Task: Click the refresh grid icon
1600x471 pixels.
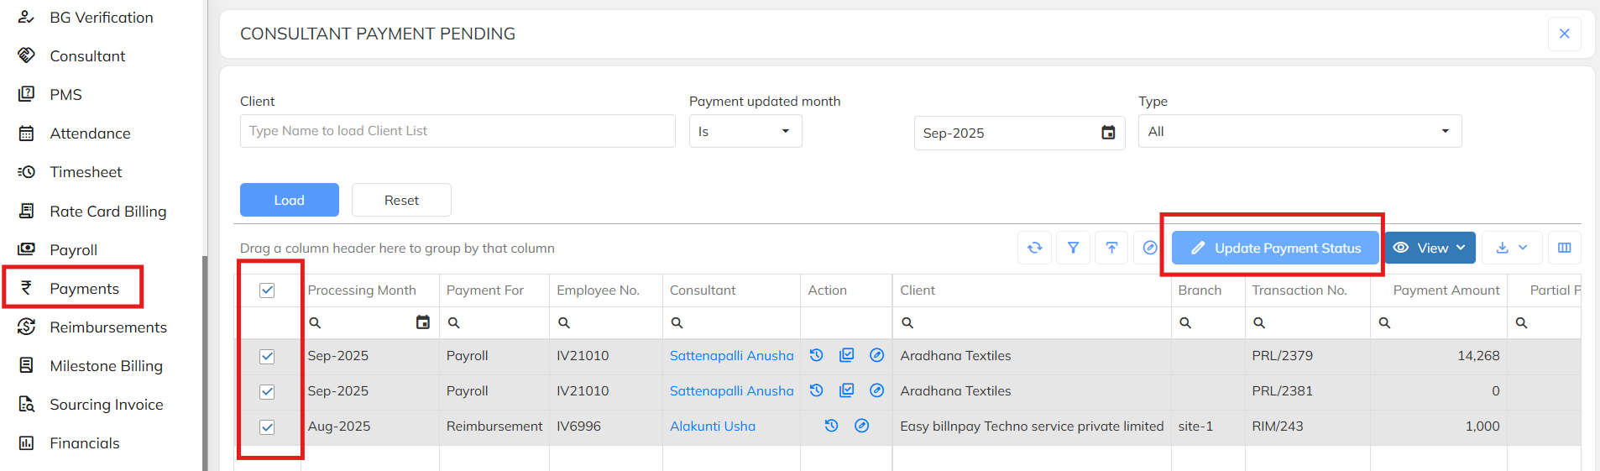Action: (x=1034, y=248)
